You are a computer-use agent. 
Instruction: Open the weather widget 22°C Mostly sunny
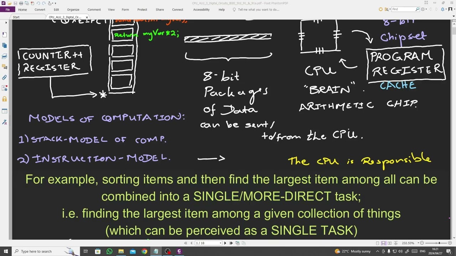tap(353, 251)
